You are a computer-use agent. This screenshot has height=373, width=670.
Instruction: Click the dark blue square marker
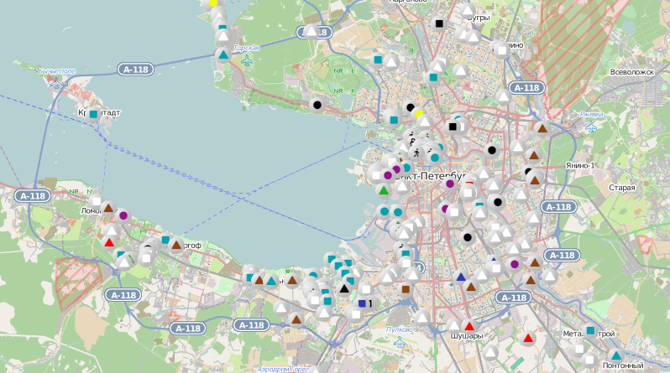pos(363,303)
